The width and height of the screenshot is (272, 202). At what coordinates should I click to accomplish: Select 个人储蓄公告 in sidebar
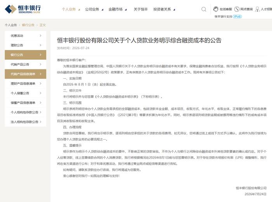26,93
